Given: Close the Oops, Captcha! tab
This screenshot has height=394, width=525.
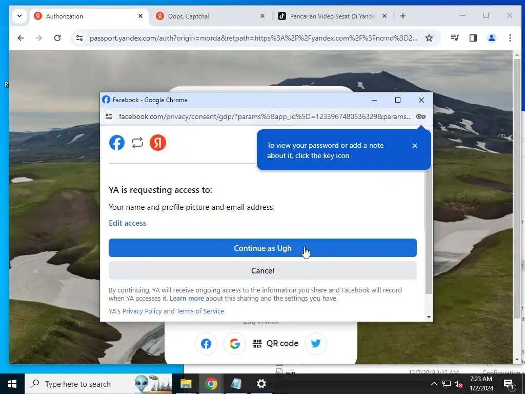Looking at the screenshot, I should pyautogui.click(x=262, y=16).
